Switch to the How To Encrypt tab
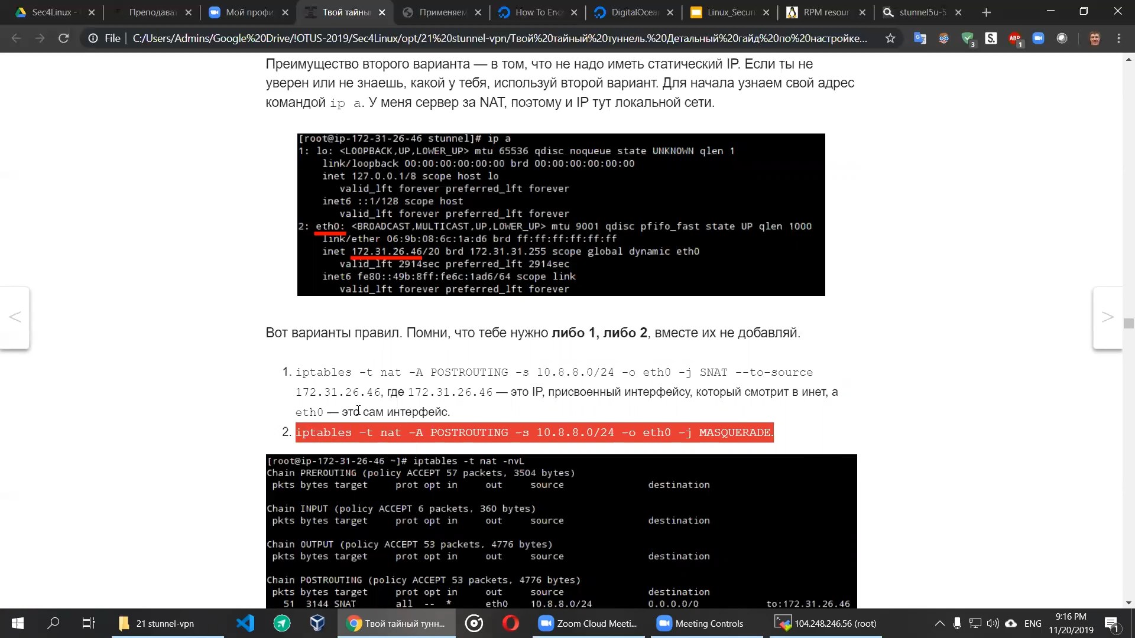The width and height of the screenshot is (1135, 638). 538,12
